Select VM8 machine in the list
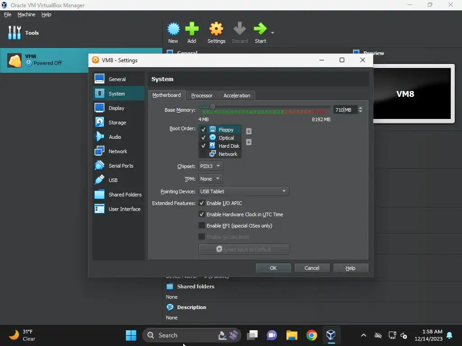This screenshot has width=462, height=346. (44, 60)
